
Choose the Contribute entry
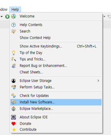(x=56, y=129)
